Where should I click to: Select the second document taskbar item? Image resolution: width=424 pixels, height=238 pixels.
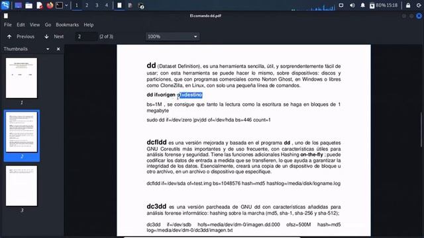coord(130,5)
